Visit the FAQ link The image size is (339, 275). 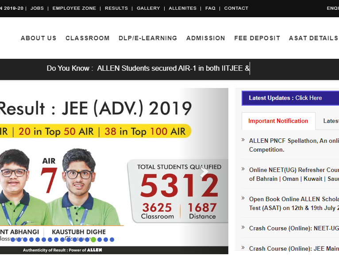coord(210,8)
